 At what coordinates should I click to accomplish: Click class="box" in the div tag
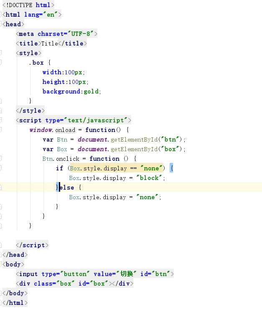(54, 283)
